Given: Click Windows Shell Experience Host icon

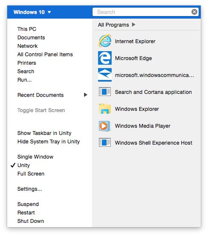Looking at the screenshot, I should click(x=105, y=143).
